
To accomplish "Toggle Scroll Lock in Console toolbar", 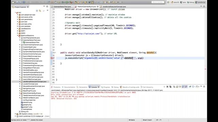I will [x=177, y=87].
